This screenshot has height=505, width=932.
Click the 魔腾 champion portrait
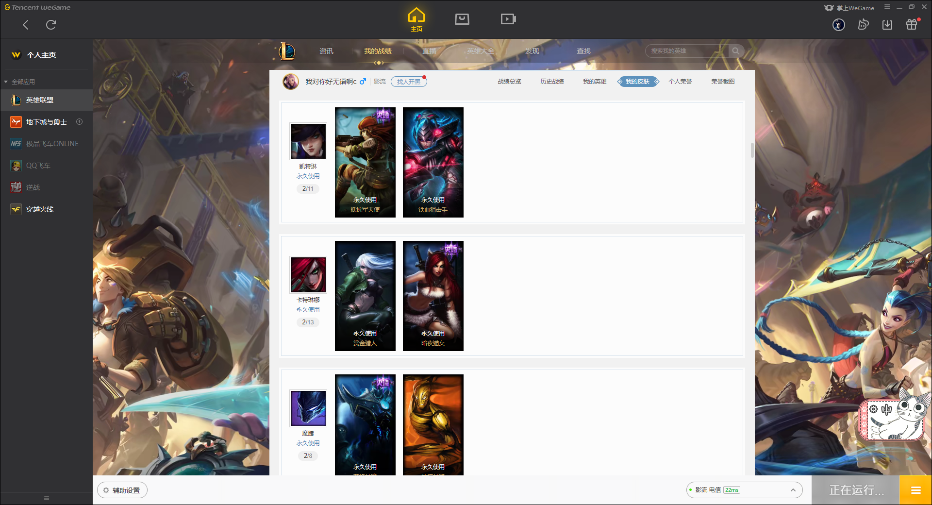pos(308,408)
